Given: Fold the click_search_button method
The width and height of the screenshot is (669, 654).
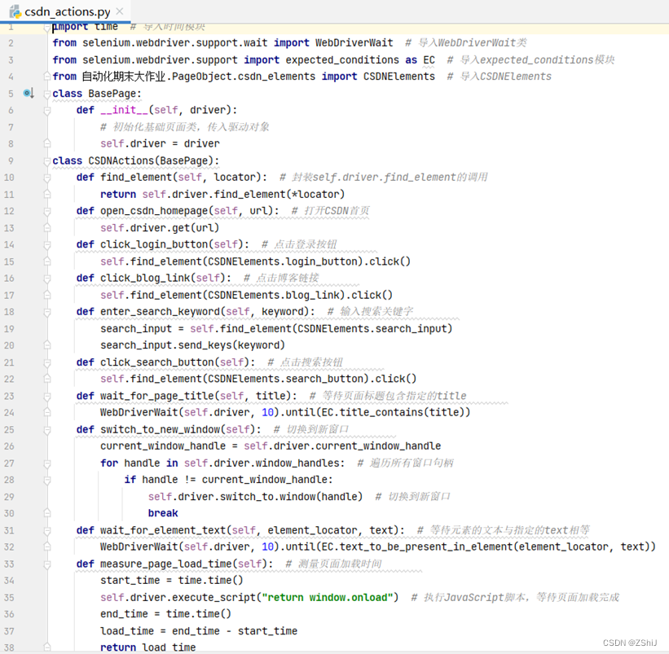Looking at the screenshot, I should point(47,362).
